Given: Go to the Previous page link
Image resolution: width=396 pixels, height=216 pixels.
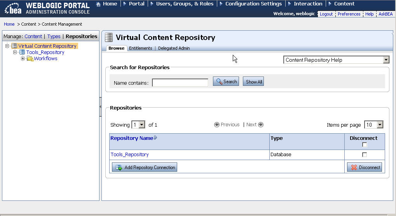Looking at the screenshot, I should 230,125.
